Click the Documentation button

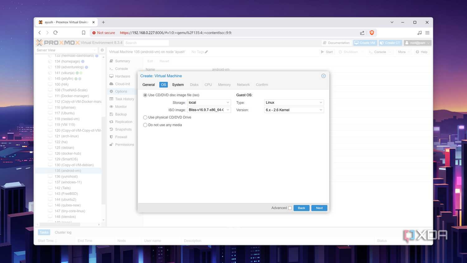336,43
